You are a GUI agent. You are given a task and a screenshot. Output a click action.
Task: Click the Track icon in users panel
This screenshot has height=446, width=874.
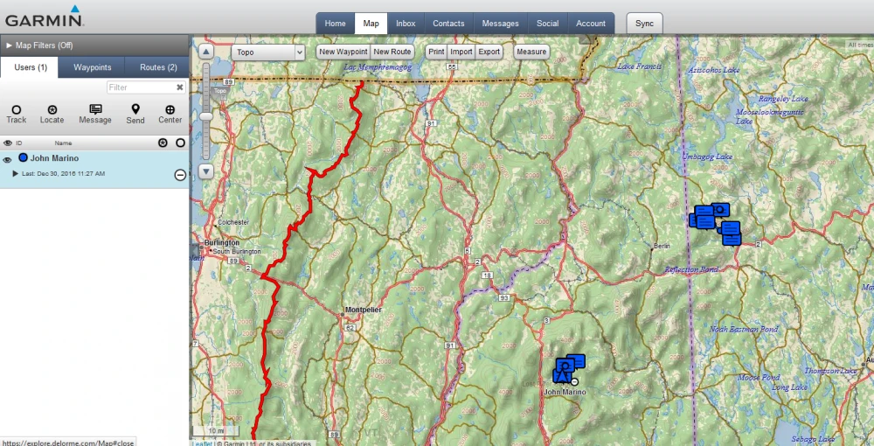pyautogui.click(x=16, y=109)
